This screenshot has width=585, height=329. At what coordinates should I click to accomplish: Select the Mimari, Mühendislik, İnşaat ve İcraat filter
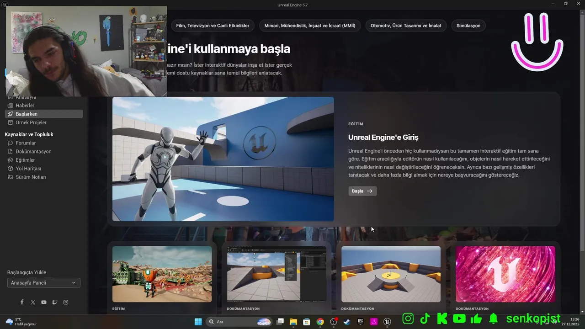[x=310, y=26]
